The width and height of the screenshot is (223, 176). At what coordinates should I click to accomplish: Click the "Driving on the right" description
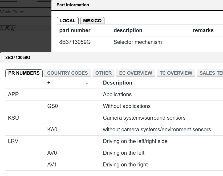coord(125,165)
